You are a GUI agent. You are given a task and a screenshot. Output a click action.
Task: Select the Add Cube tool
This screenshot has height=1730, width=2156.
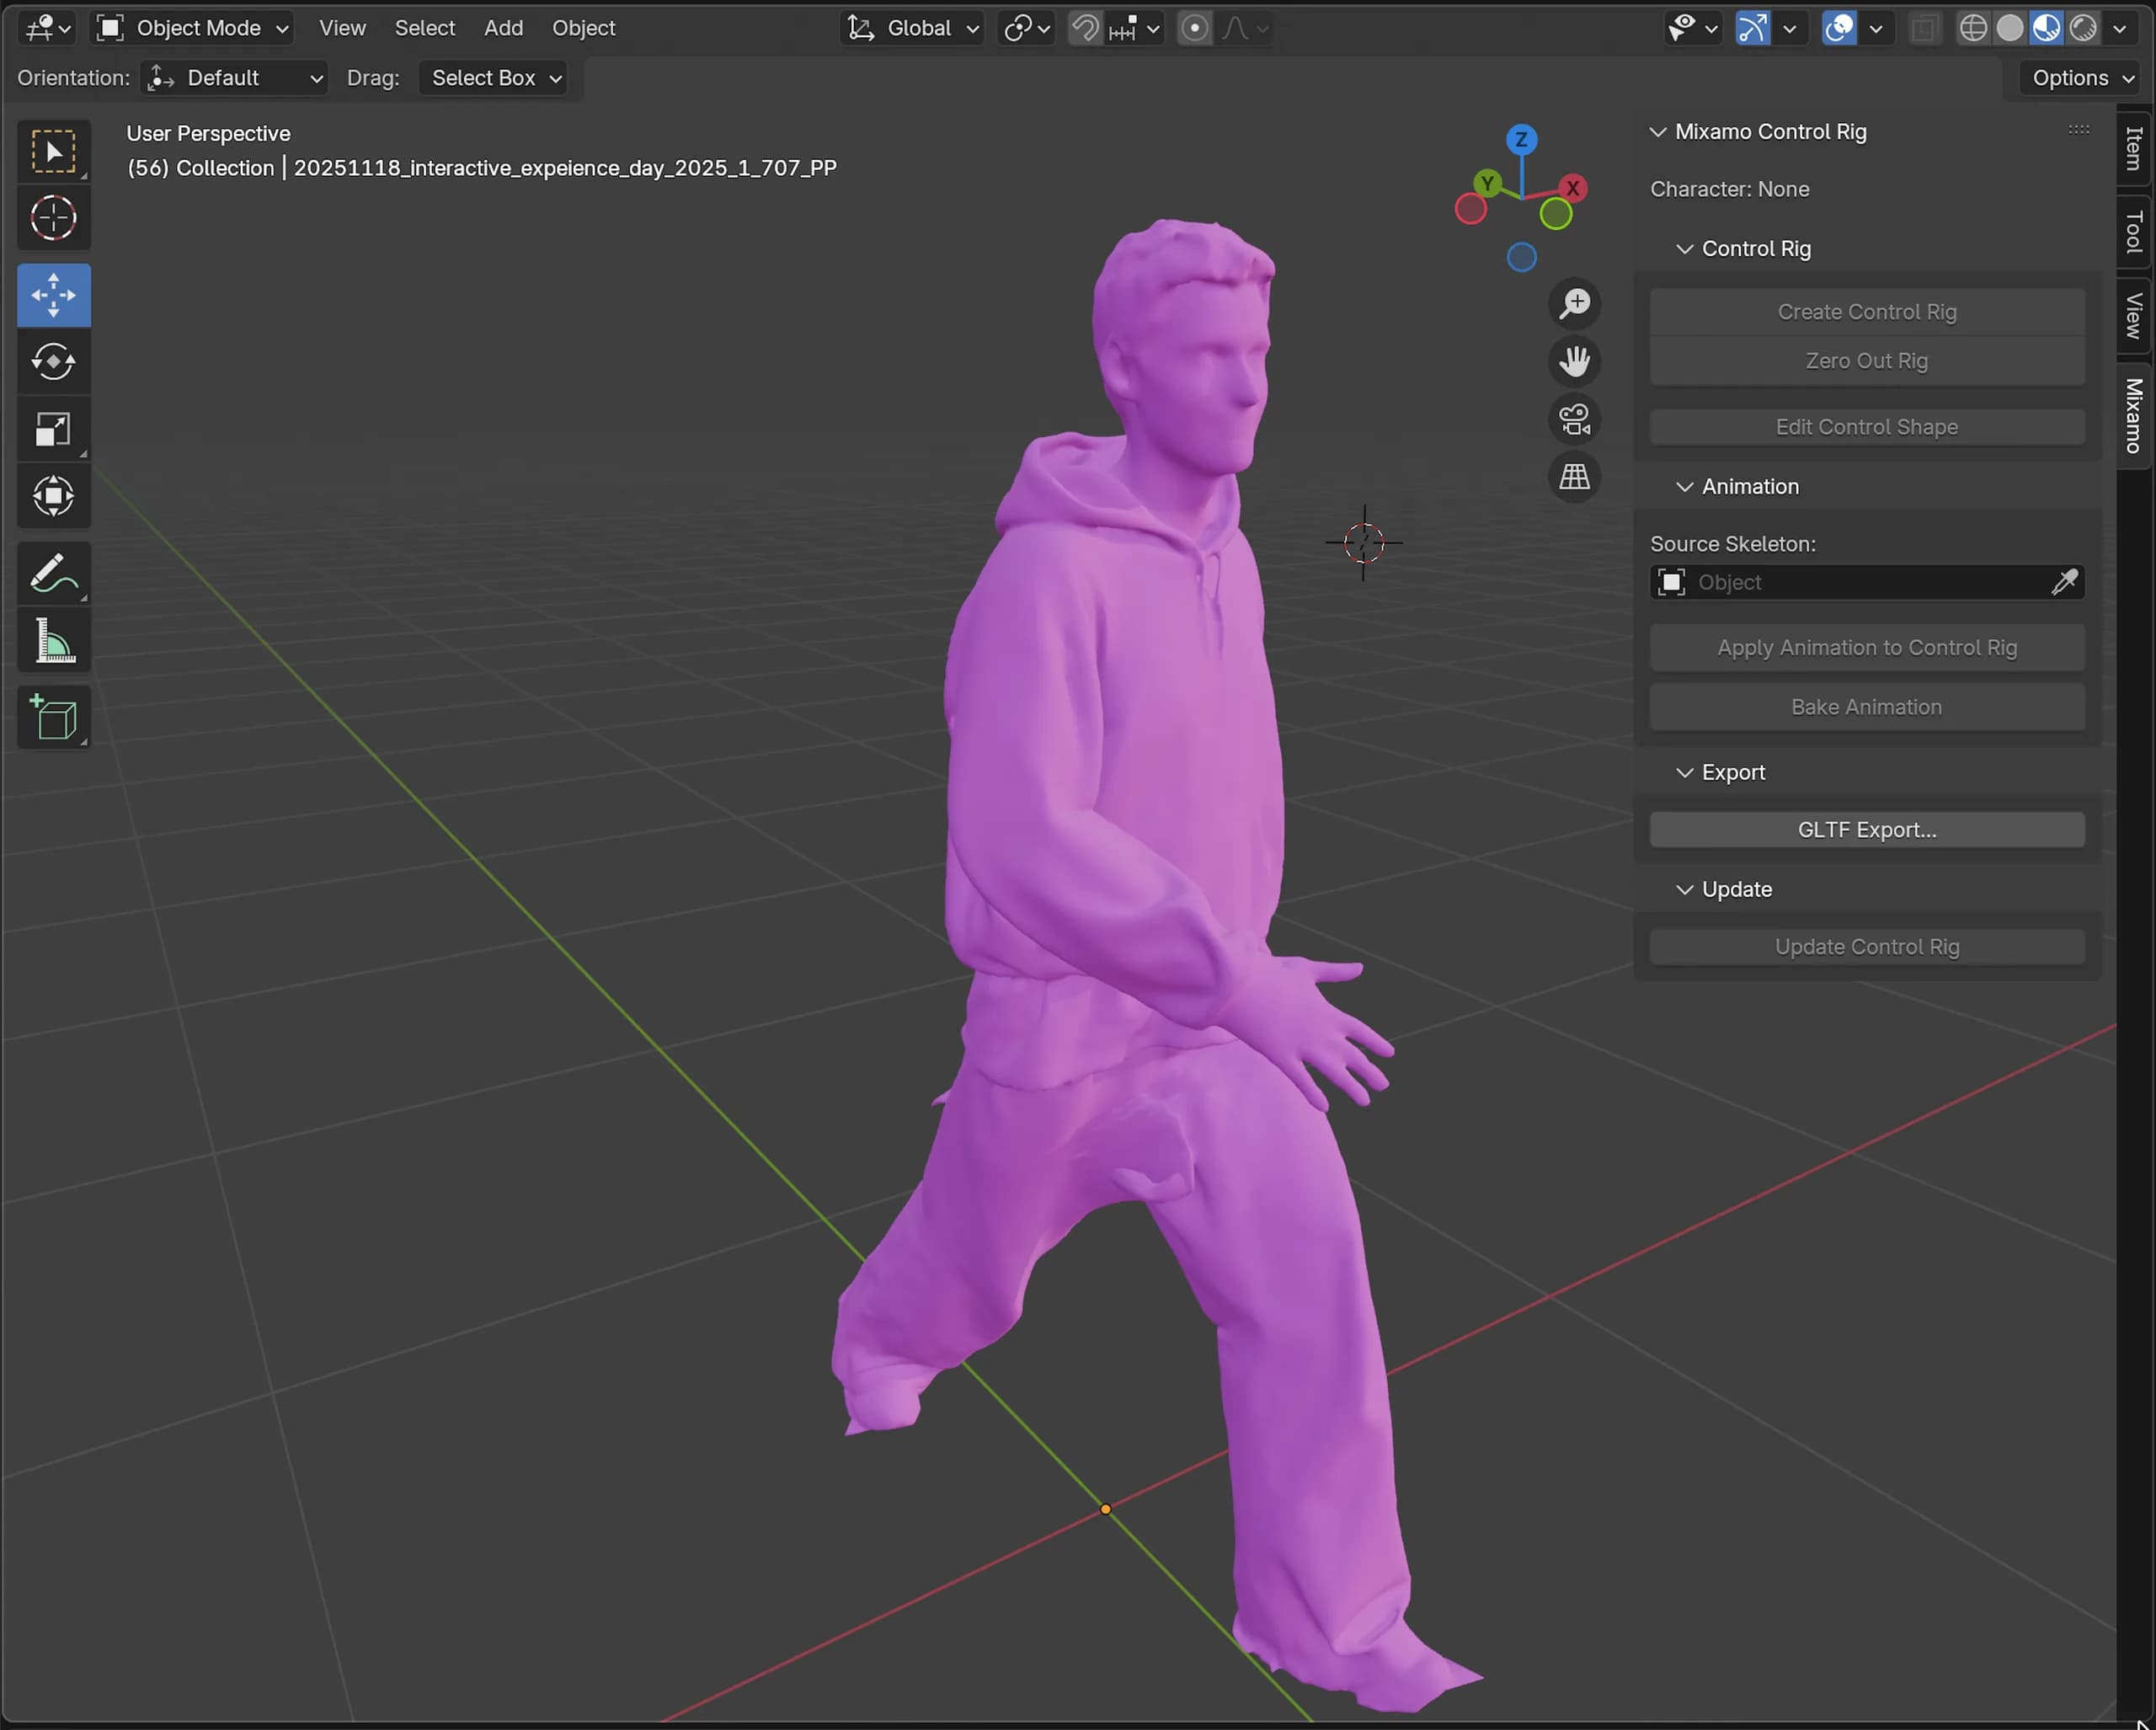[53, 718]
